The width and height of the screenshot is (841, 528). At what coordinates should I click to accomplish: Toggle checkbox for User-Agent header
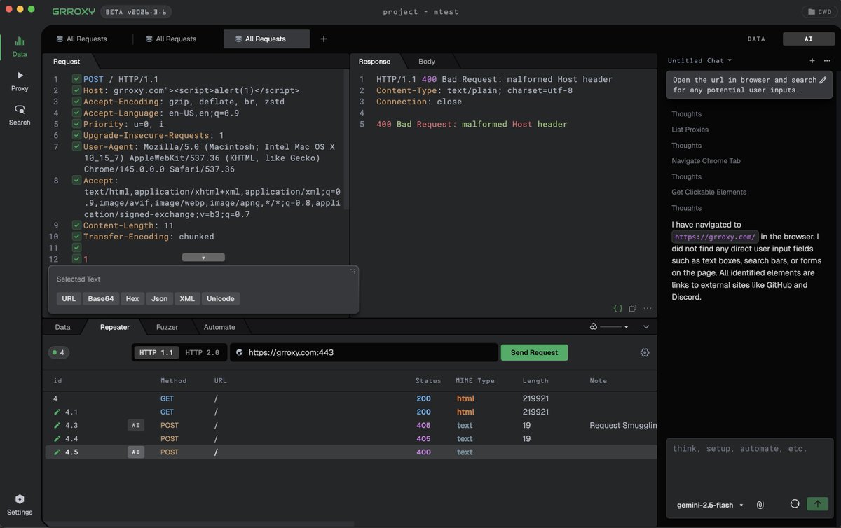pyautogui.click(x=76, y=147)
